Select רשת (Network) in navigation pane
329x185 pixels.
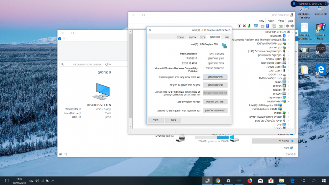pos(288,148)
